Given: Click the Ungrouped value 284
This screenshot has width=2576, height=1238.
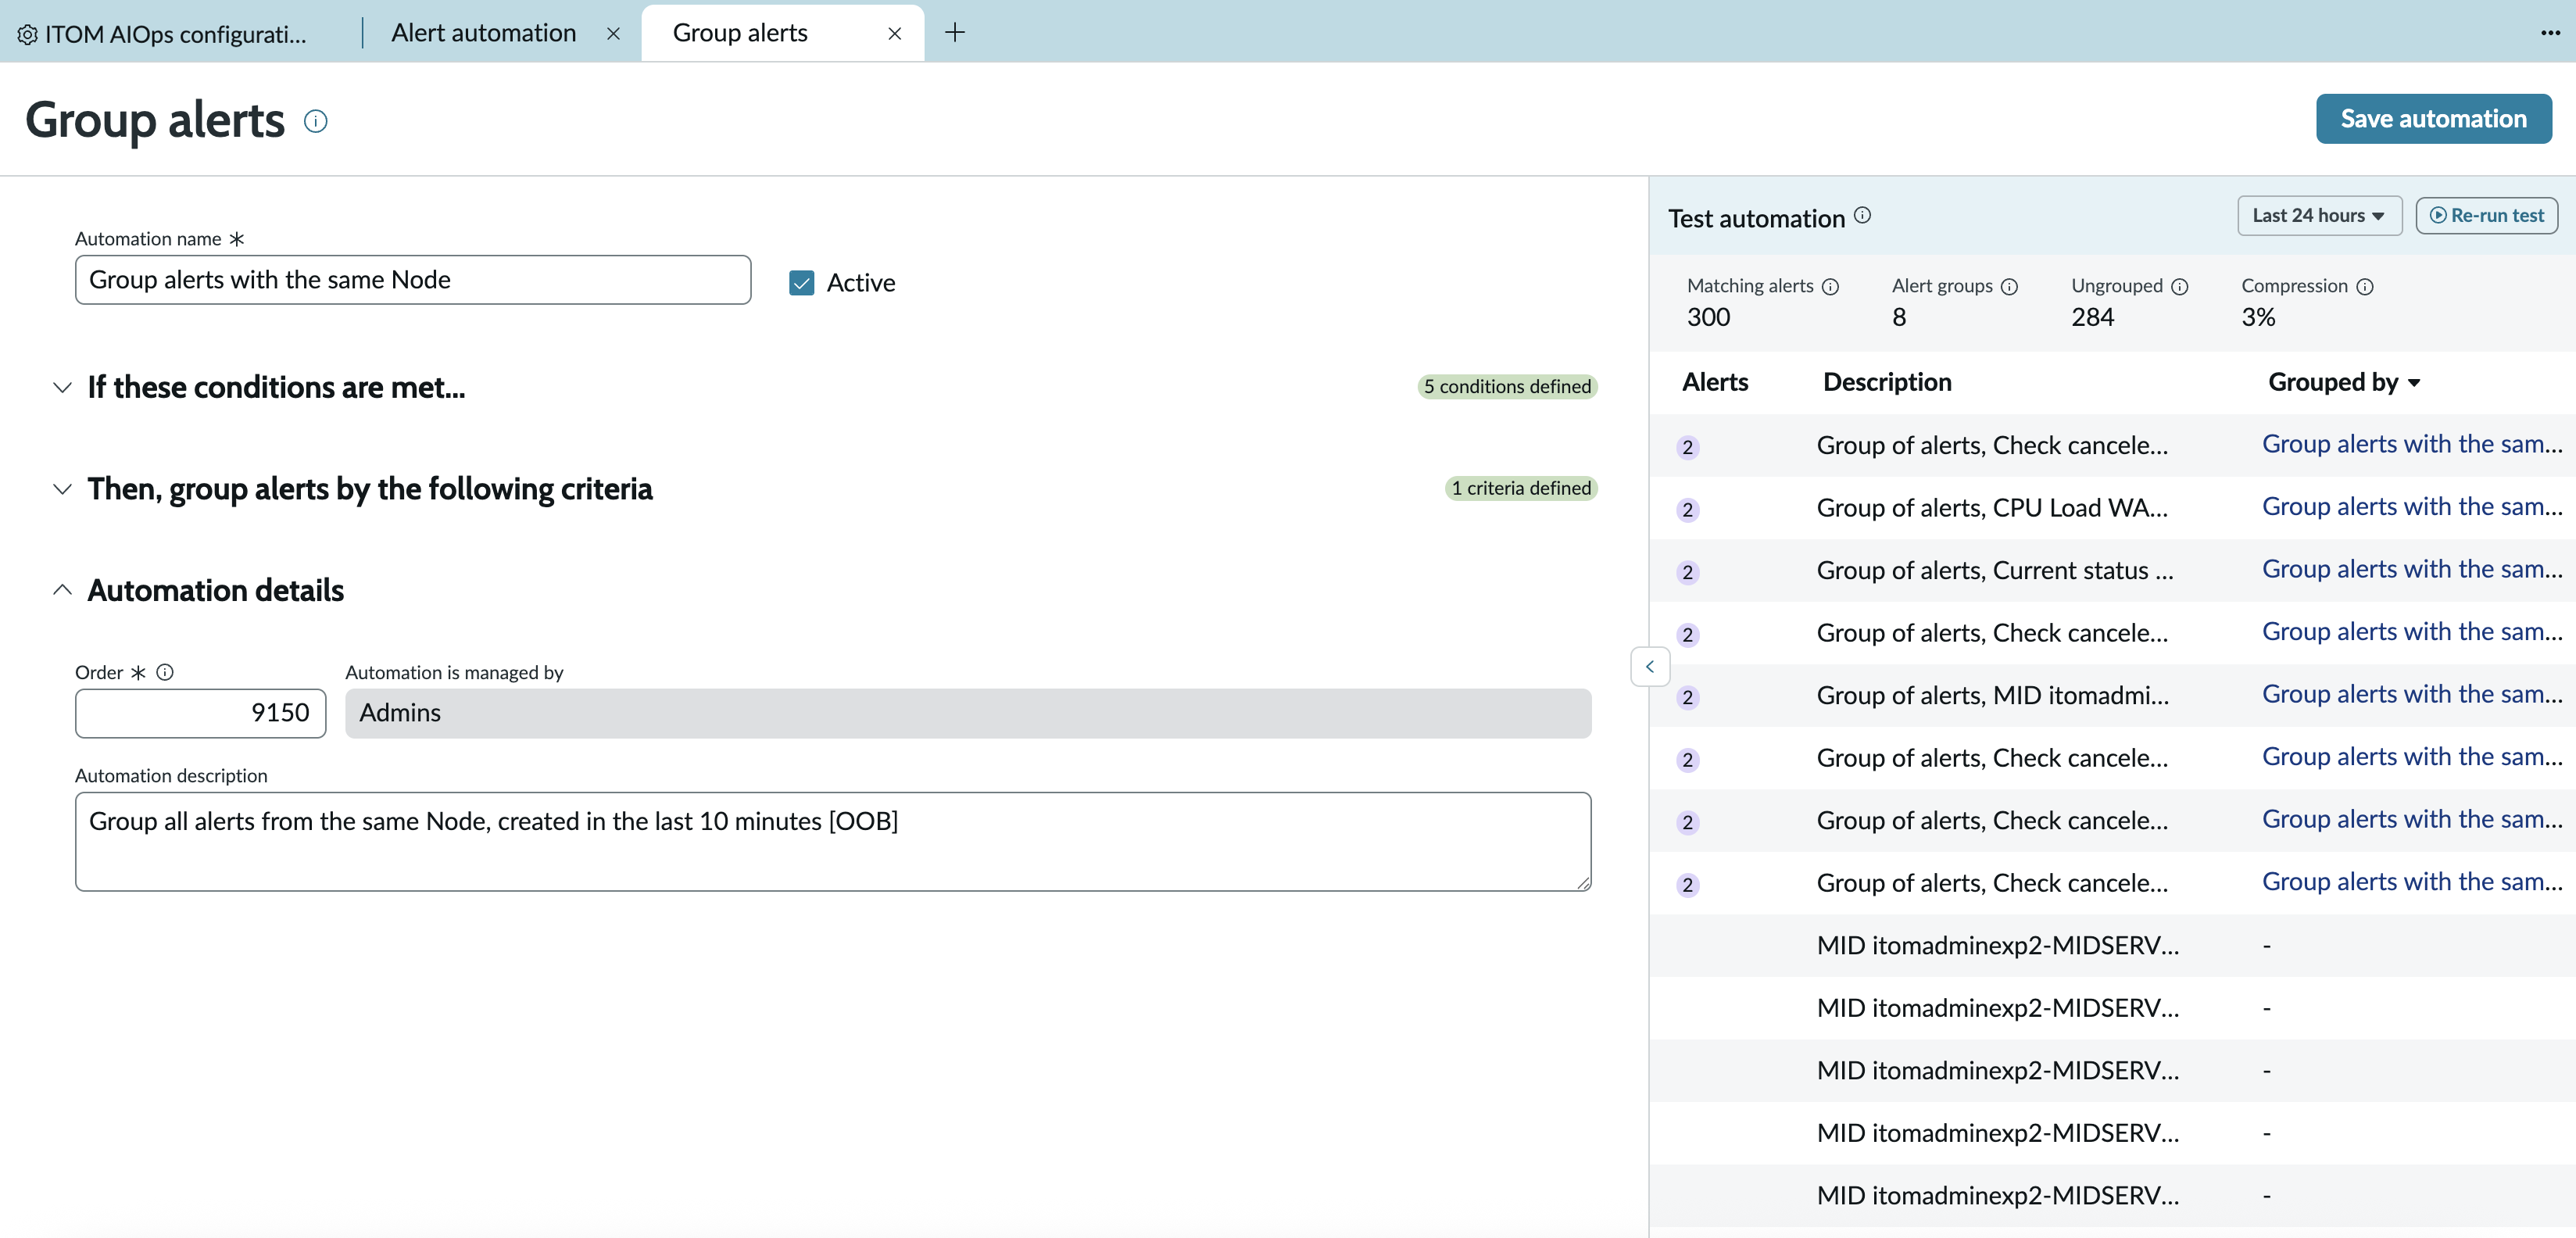Looking at the screenshot, I should coord(2092,317).
